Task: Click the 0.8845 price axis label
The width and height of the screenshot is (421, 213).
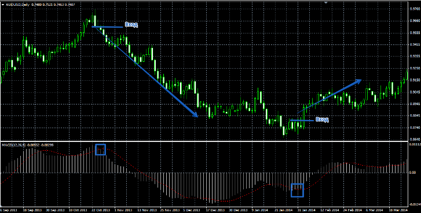Action: [x=415, y=116]
